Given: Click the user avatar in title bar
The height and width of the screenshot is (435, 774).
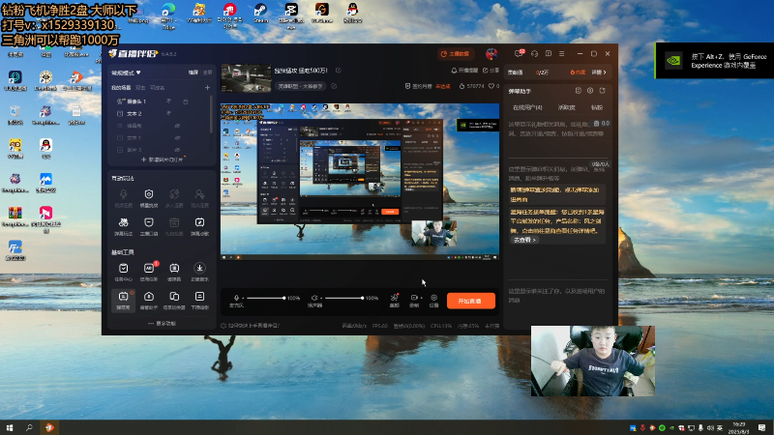Looking at the screenshot, I should pos(491,54).
